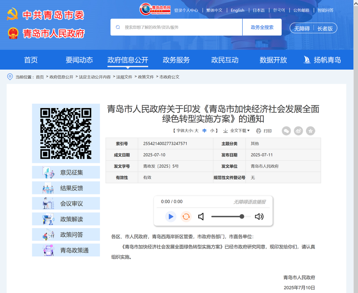358x293 pixels.
Task: Click the WeChat share icon
Action: (x=286, y=131)
